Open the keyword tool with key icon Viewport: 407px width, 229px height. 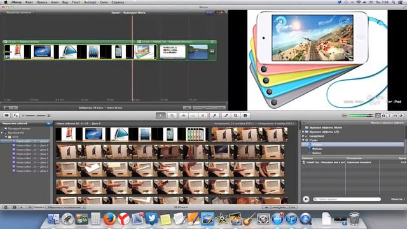pyautogui.click(x=214, y=116)
